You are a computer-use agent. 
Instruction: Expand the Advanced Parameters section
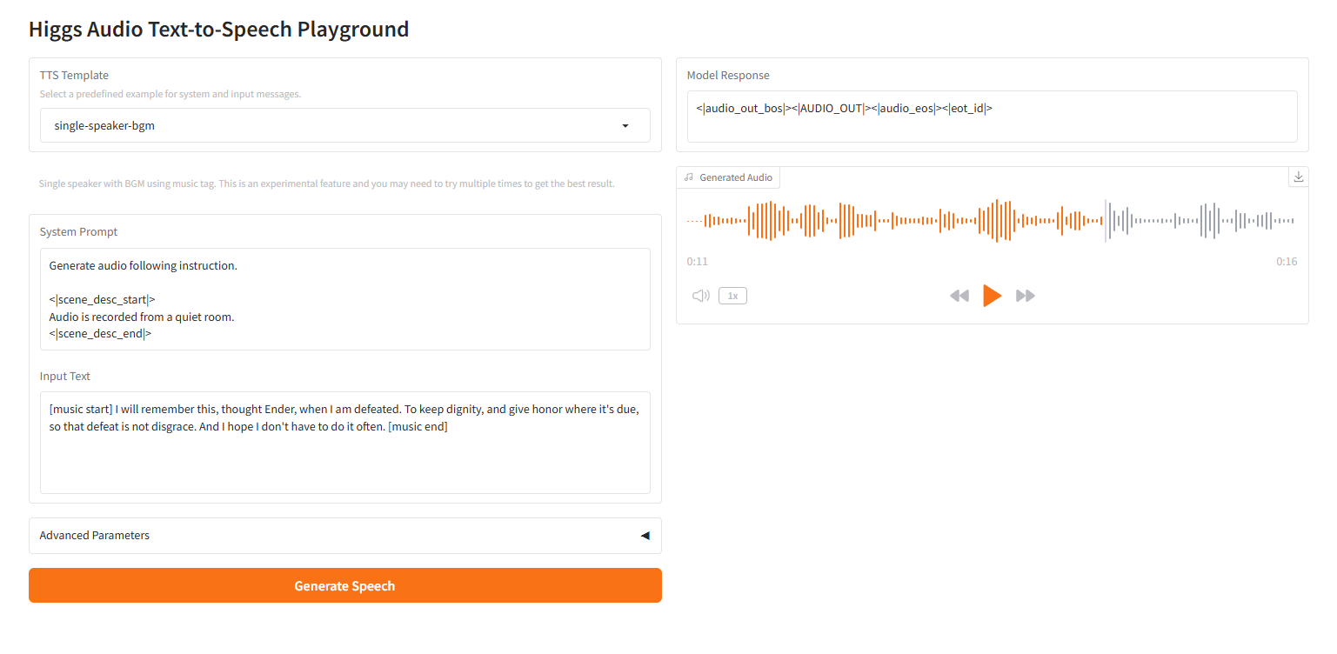click(x=344, y=536)
